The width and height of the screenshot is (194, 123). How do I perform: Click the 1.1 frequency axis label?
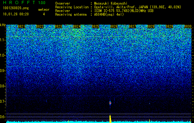2,40
